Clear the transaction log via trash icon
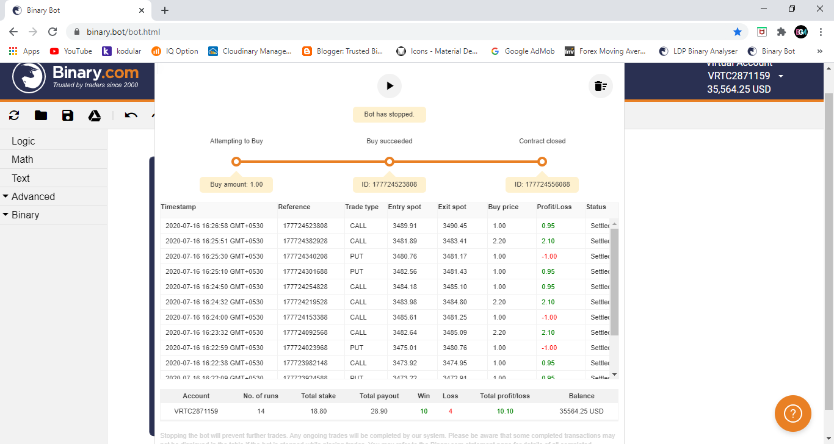This screenshot has width=834, height=444. click(x=600, y=85)
